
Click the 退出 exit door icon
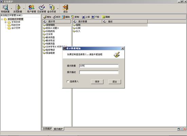point(66,8)
